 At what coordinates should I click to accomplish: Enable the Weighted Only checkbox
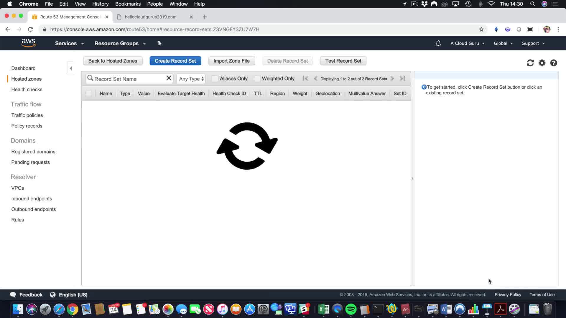pyautogui.click(x=257, y=79)
